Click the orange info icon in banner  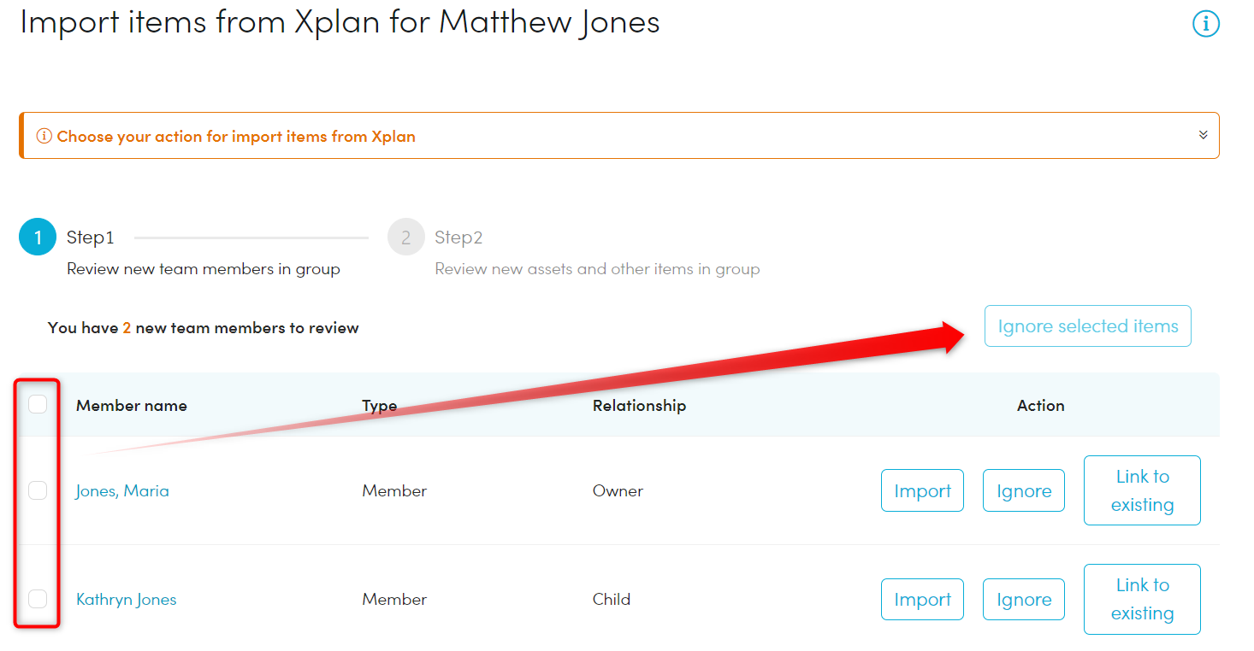click(x=44, y=137)
